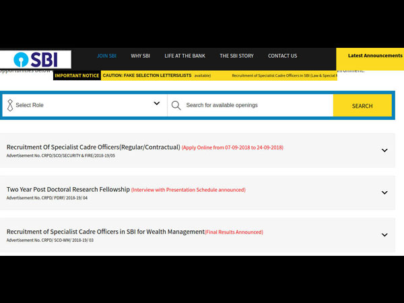Click Advertisement No. CRPD/SCO/SECURITY & FIRE/2018-19/05
Viewport: 404px width, 303px height.
[x=61, y=156]
